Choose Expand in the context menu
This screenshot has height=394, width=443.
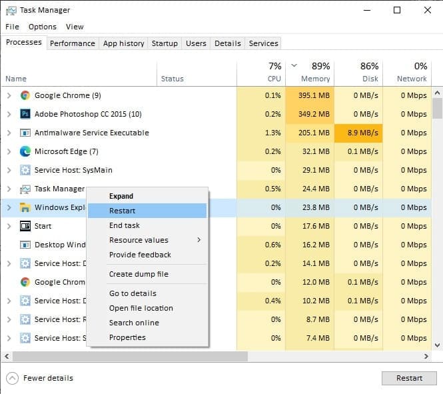coord(147,196)
